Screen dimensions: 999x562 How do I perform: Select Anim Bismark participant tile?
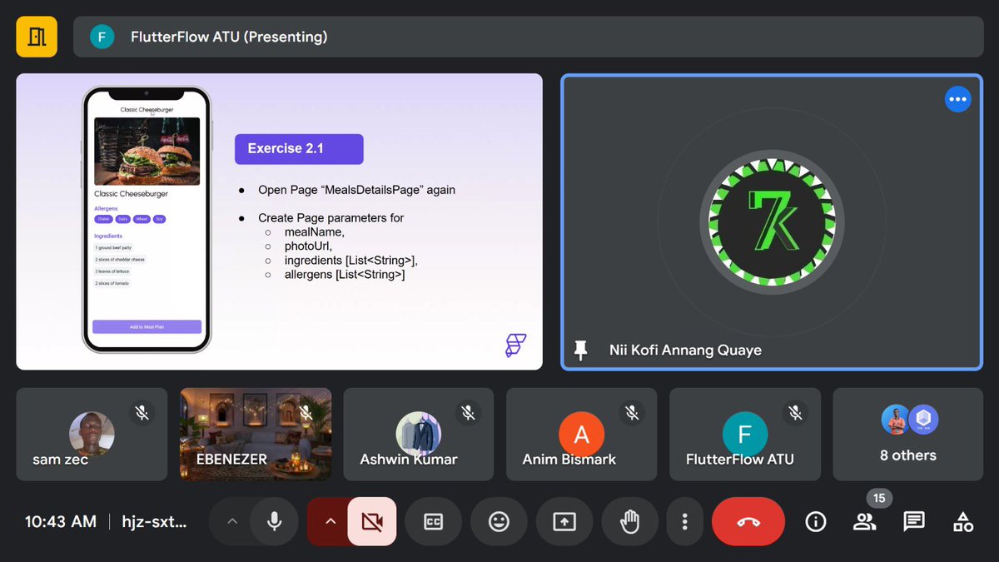[582, 435]
